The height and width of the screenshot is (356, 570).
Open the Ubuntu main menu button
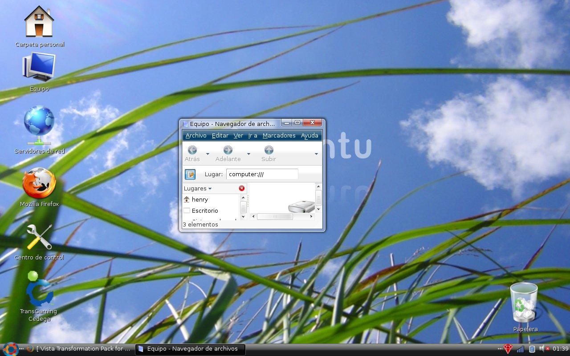[x=10, y=349]
